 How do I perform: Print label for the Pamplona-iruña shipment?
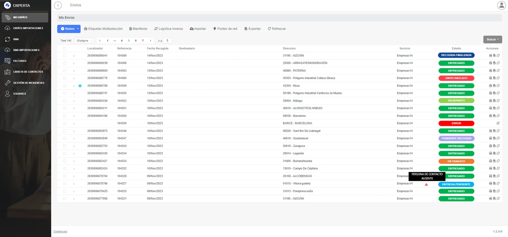point(490,191)
